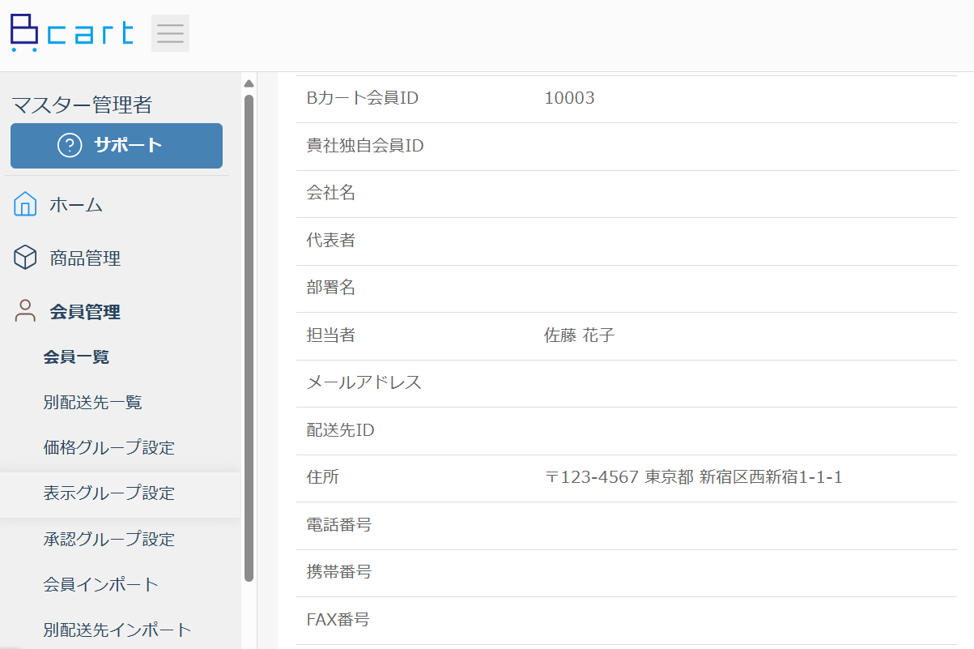Screen dimensions: 974x649
Task: Click the home house icon
Action: click(x=25, y=205)
